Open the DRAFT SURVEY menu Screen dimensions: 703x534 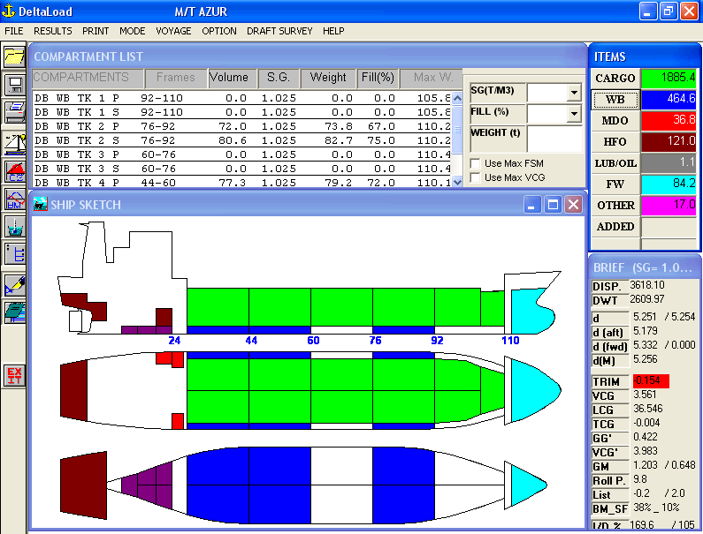[x=279, y=31]
